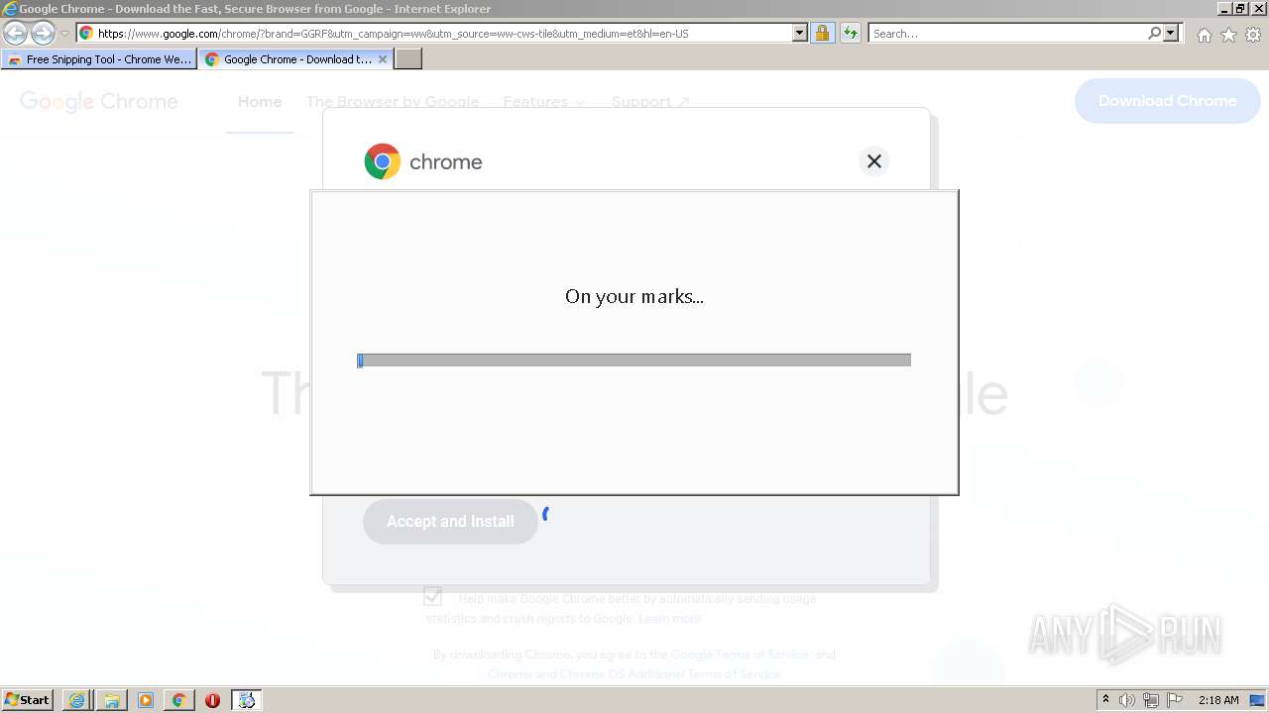Screen dimensions: 1269x713
Task: Close the Google Chrome download tab
Action: 383,59
